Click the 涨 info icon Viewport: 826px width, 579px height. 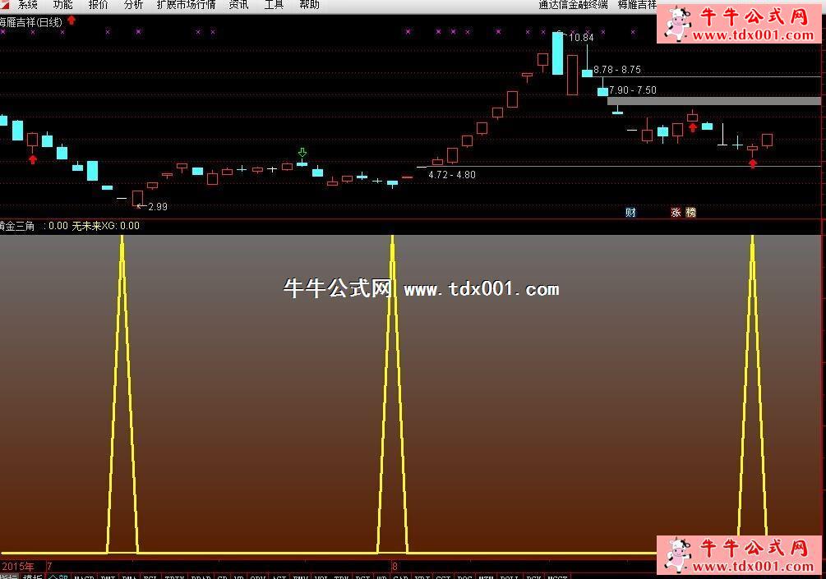tap(676, 212)
